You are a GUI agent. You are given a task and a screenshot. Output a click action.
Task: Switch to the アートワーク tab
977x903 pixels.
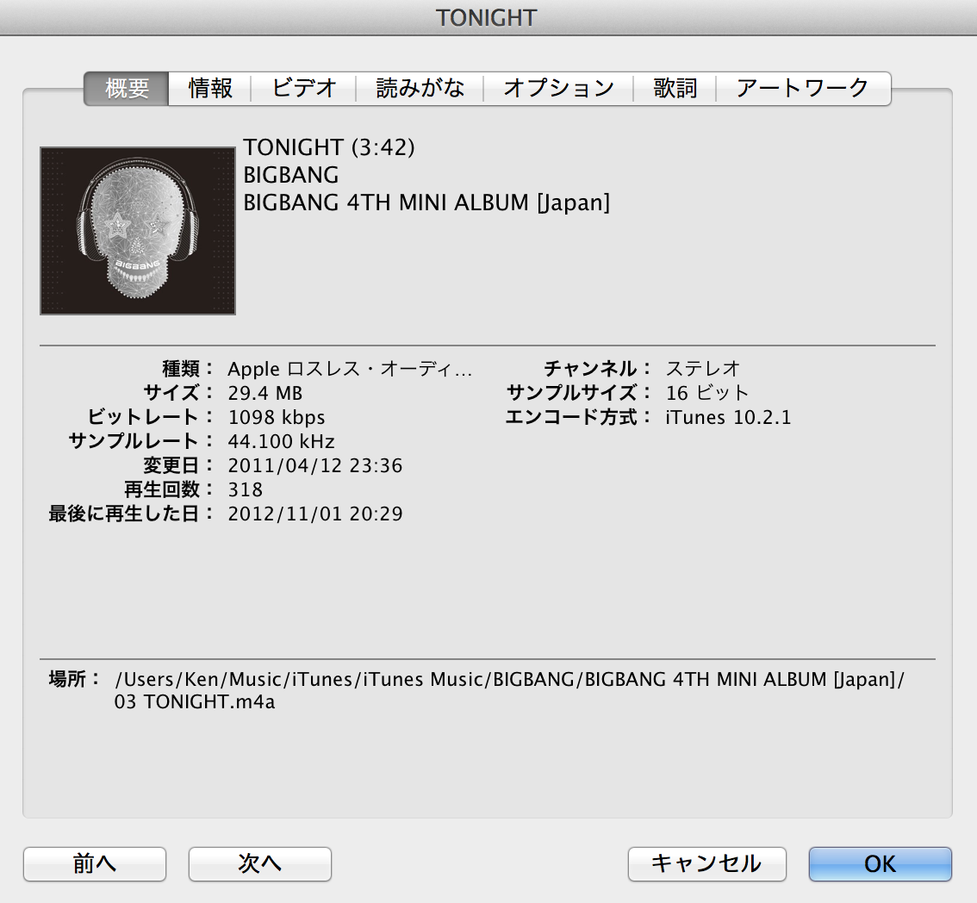point(802,89)
